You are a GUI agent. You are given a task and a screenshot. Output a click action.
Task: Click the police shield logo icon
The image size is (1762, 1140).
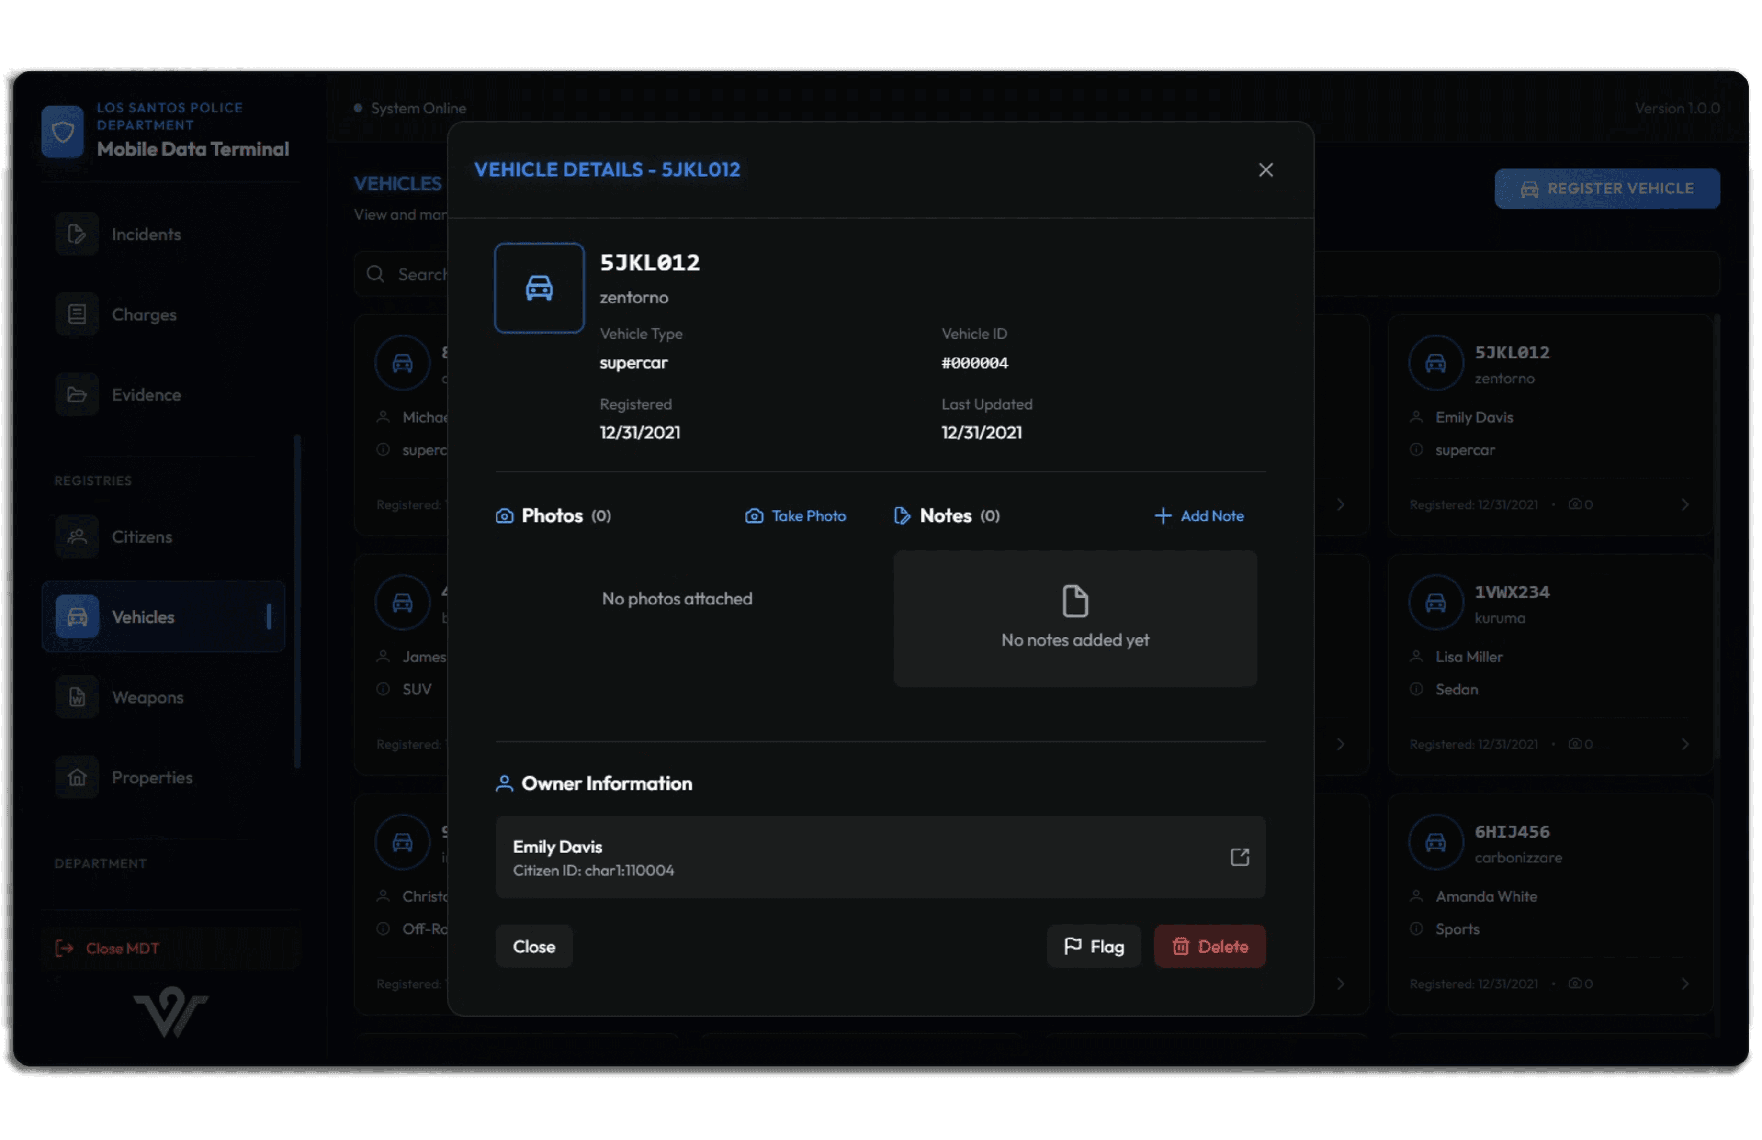click(x=63, y=132)
